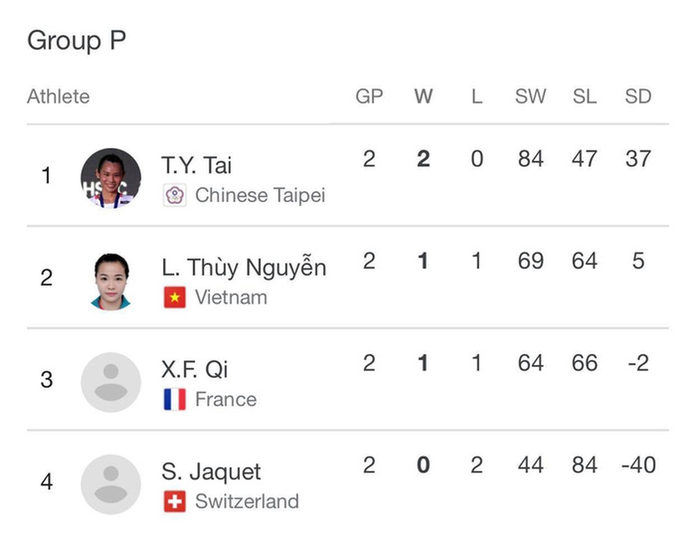Screen dimensions: 696x553
Task: Click the Chinese Taipei country label
Action: 260,195
